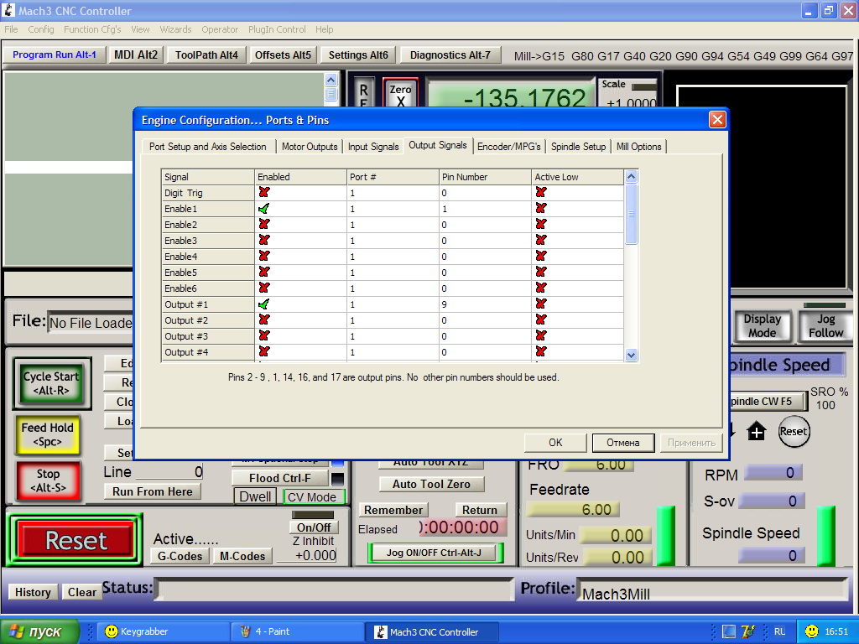Click the round Reset button near spindle

coord(794,432)
